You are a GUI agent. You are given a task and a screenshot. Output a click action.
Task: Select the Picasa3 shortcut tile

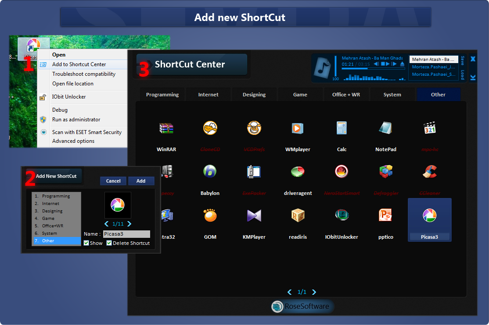click(x=429, y=220)
